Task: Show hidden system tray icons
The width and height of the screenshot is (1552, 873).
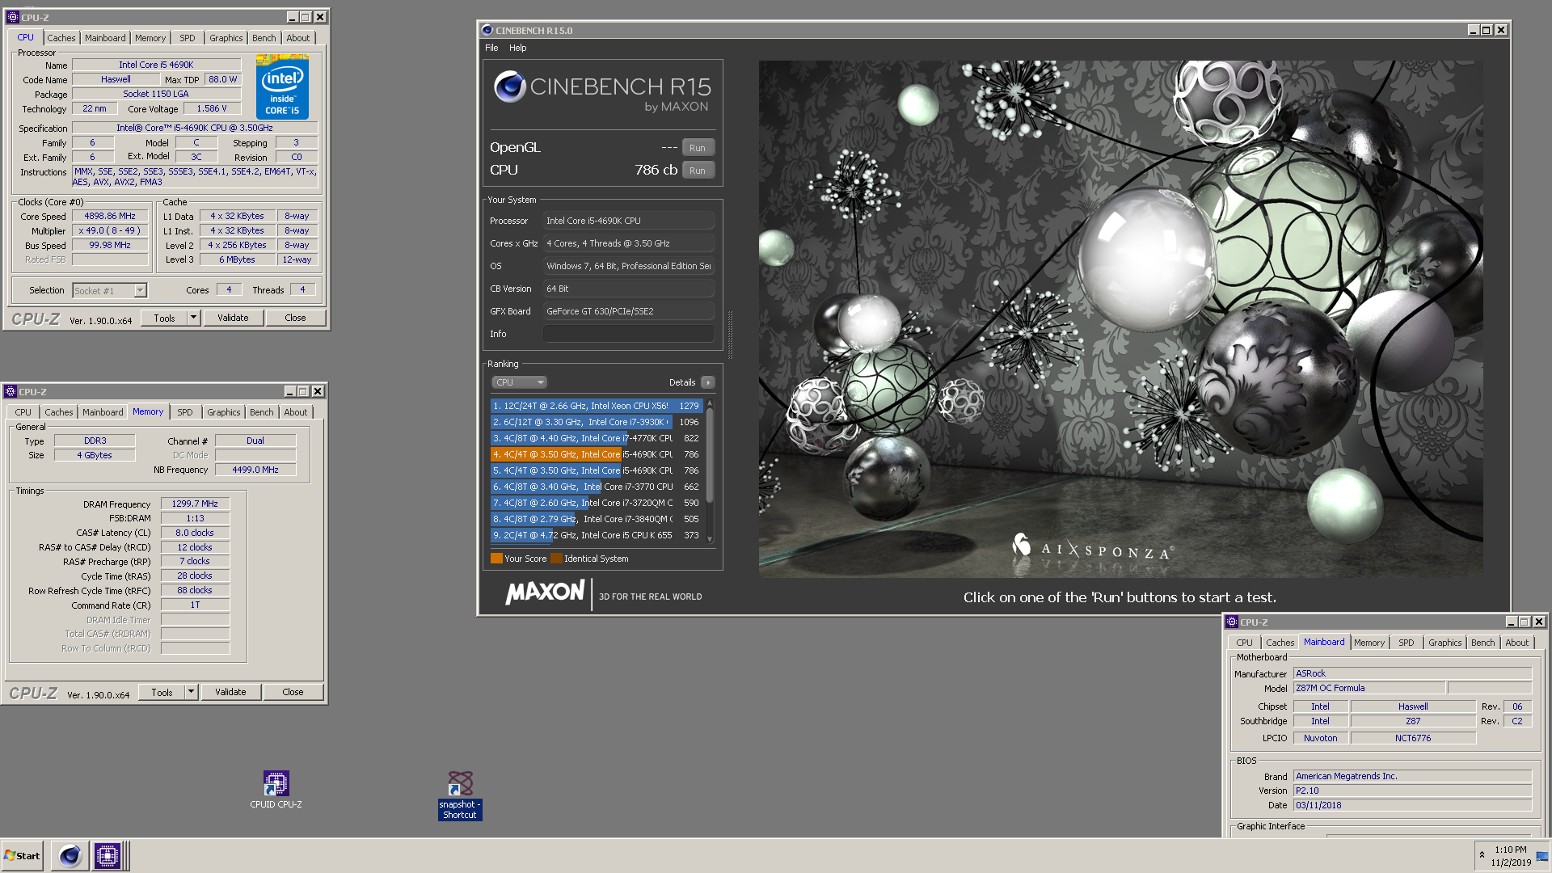Action: click(1482, 854)
